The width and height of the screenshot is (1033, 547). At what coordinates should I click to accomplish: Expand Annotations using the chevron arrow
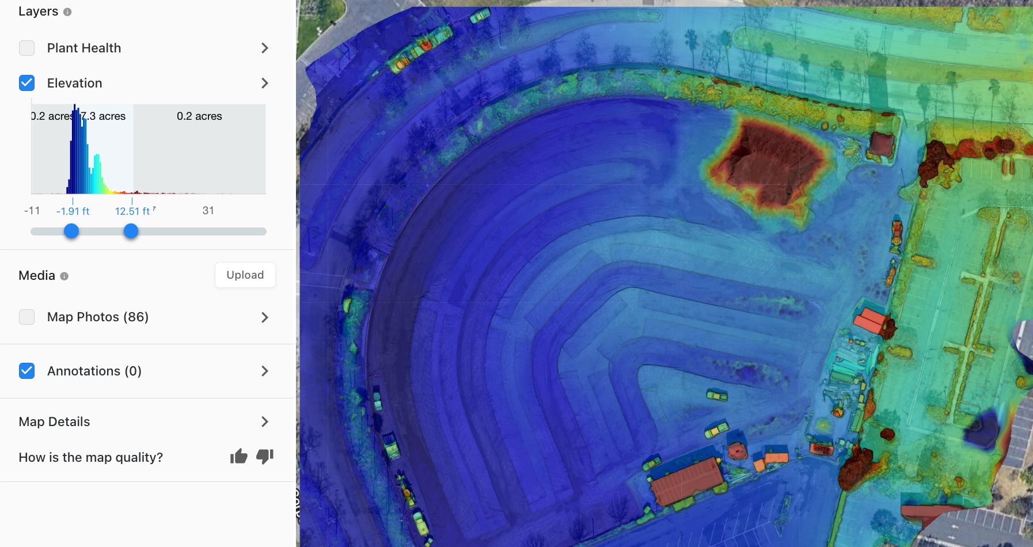(x=265, y=371)
